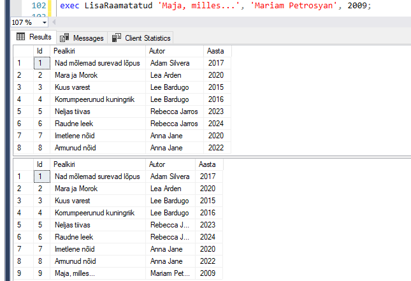The width and height of the screenshot is (411, 281).
Task: Select all via first grid corner cell
Action: [22, 50]
